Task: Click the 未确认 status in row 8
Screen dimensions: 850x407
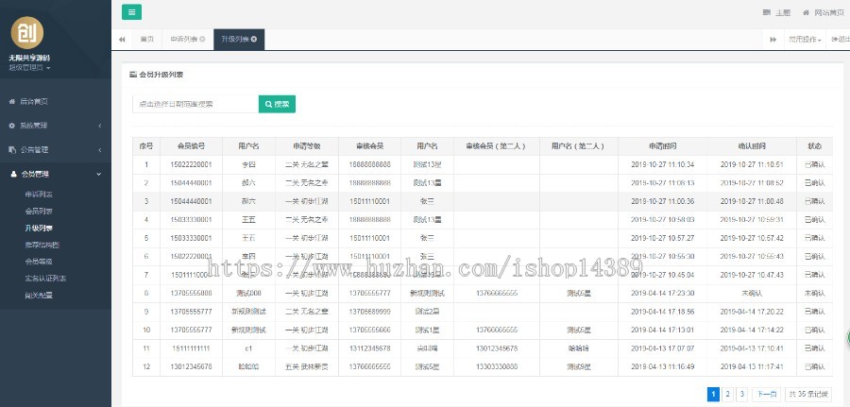Action: coord(814,293)
